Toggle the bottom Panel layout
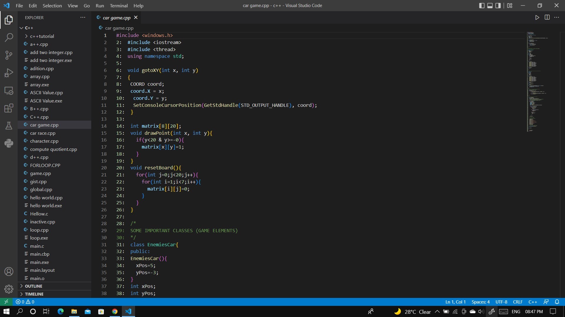Viewport: 565px width, 317px height. tap(490, 6)
